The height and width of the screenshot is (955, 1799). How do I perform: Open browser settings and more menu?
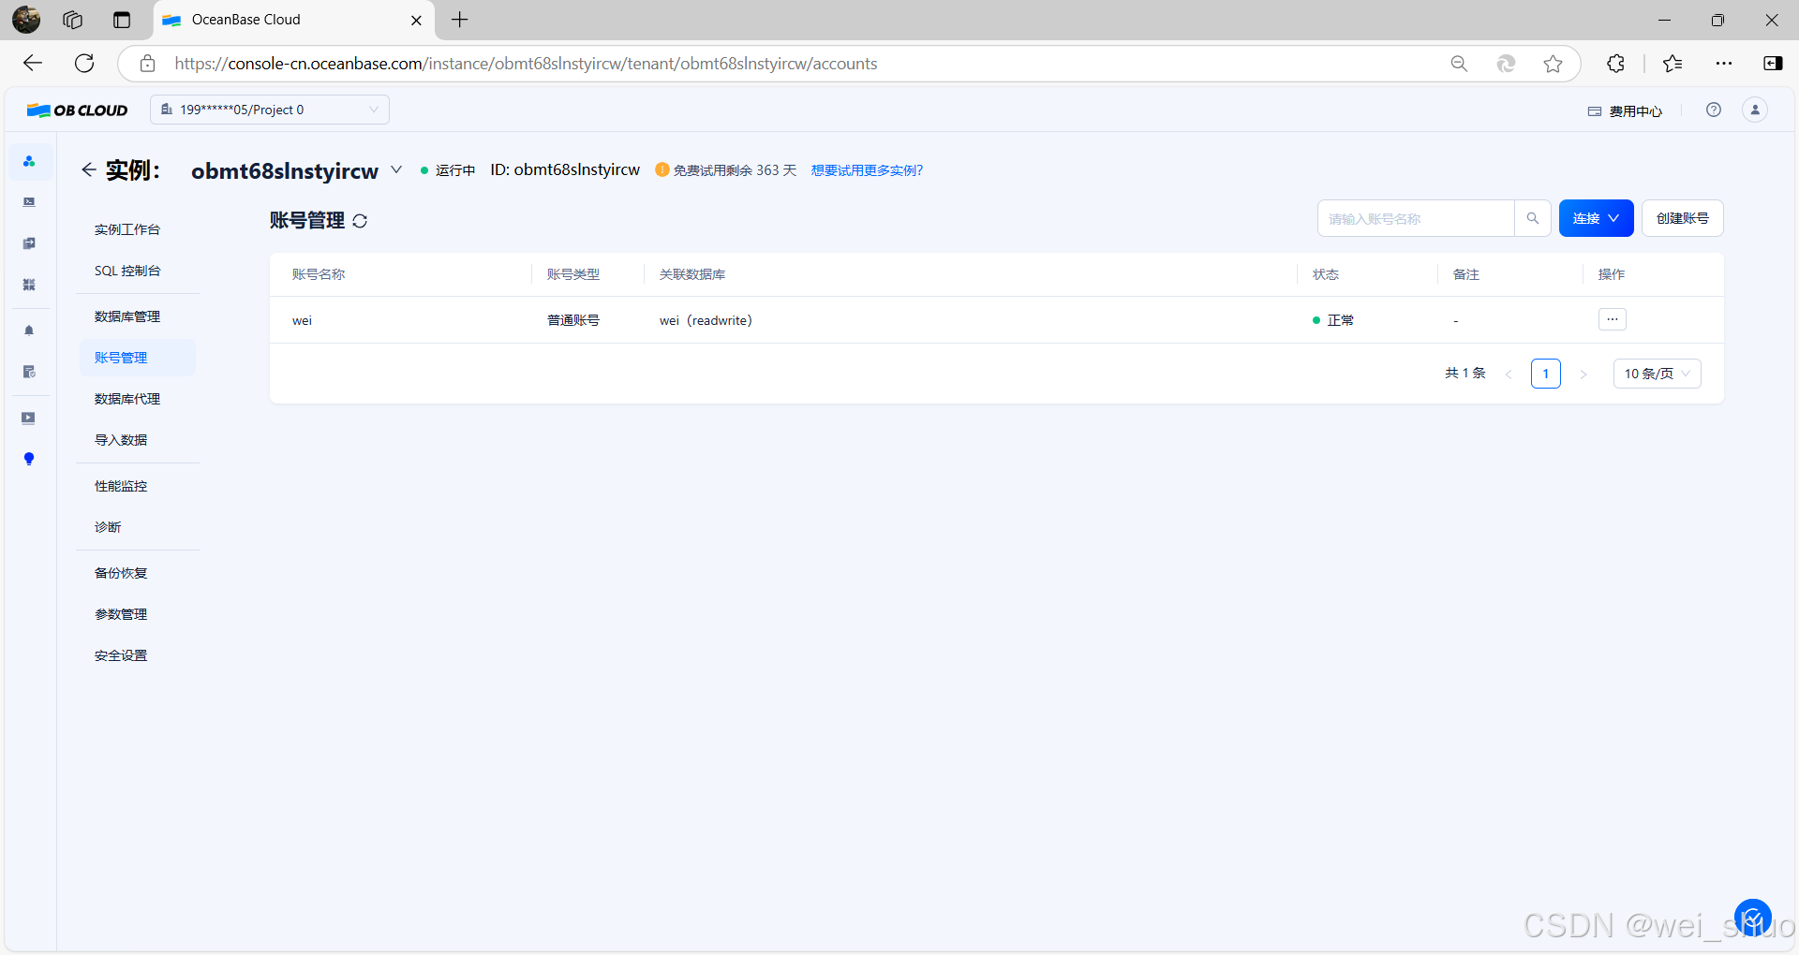coord(1724,64)
